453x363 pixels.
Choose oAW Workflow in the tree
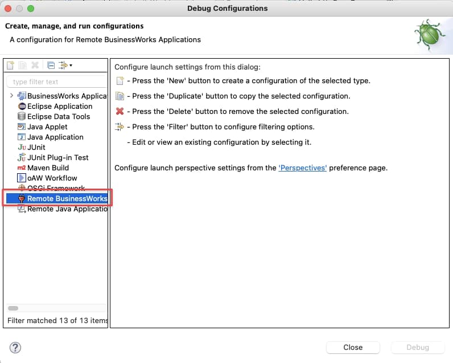coord(52,178)
